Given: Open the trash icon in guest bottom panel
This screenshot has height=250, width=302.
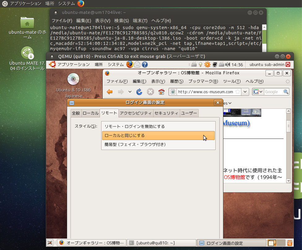Looking at the screenshot, I should 290,243.
